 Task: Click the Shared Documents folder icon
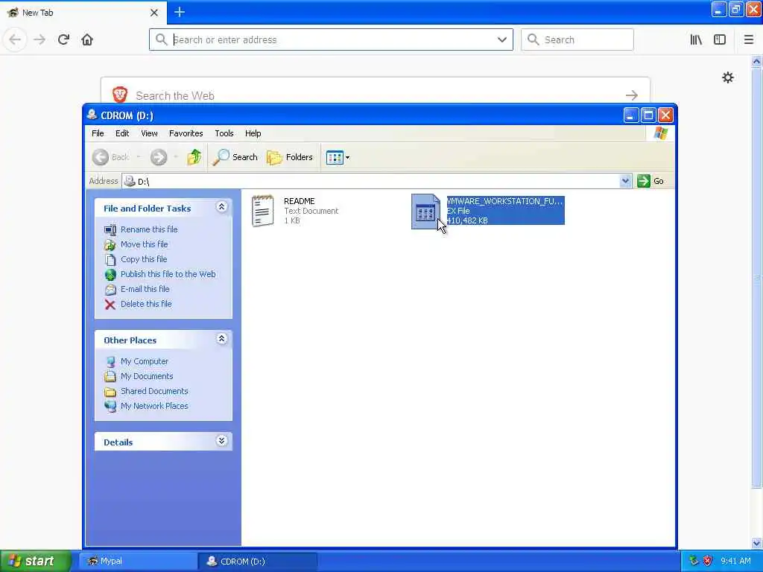(110, 392)
